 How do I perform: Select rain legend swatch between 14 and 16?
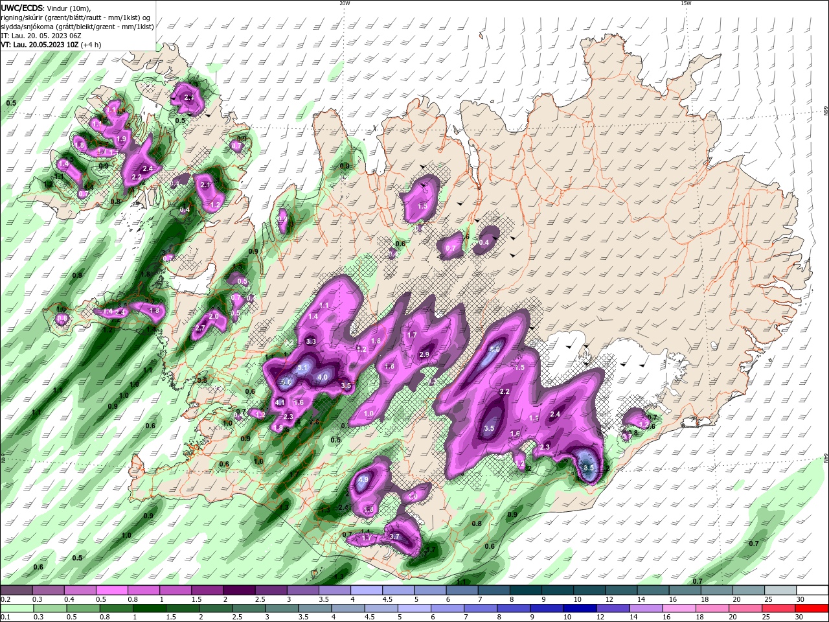pos(647,608)
